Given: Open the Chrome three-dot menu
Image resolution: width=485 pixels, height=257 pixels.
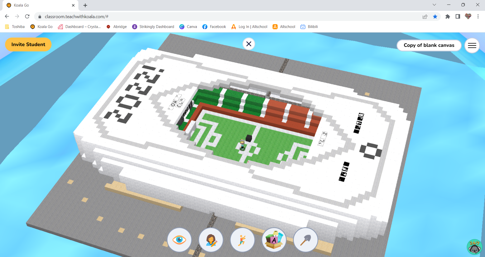Looking at the screenshot, I should [x=478, y=16].
